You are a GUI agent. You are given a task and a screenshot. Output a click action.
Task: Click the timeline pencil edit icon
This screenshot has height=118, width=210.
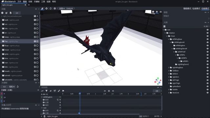pos(59,91)
